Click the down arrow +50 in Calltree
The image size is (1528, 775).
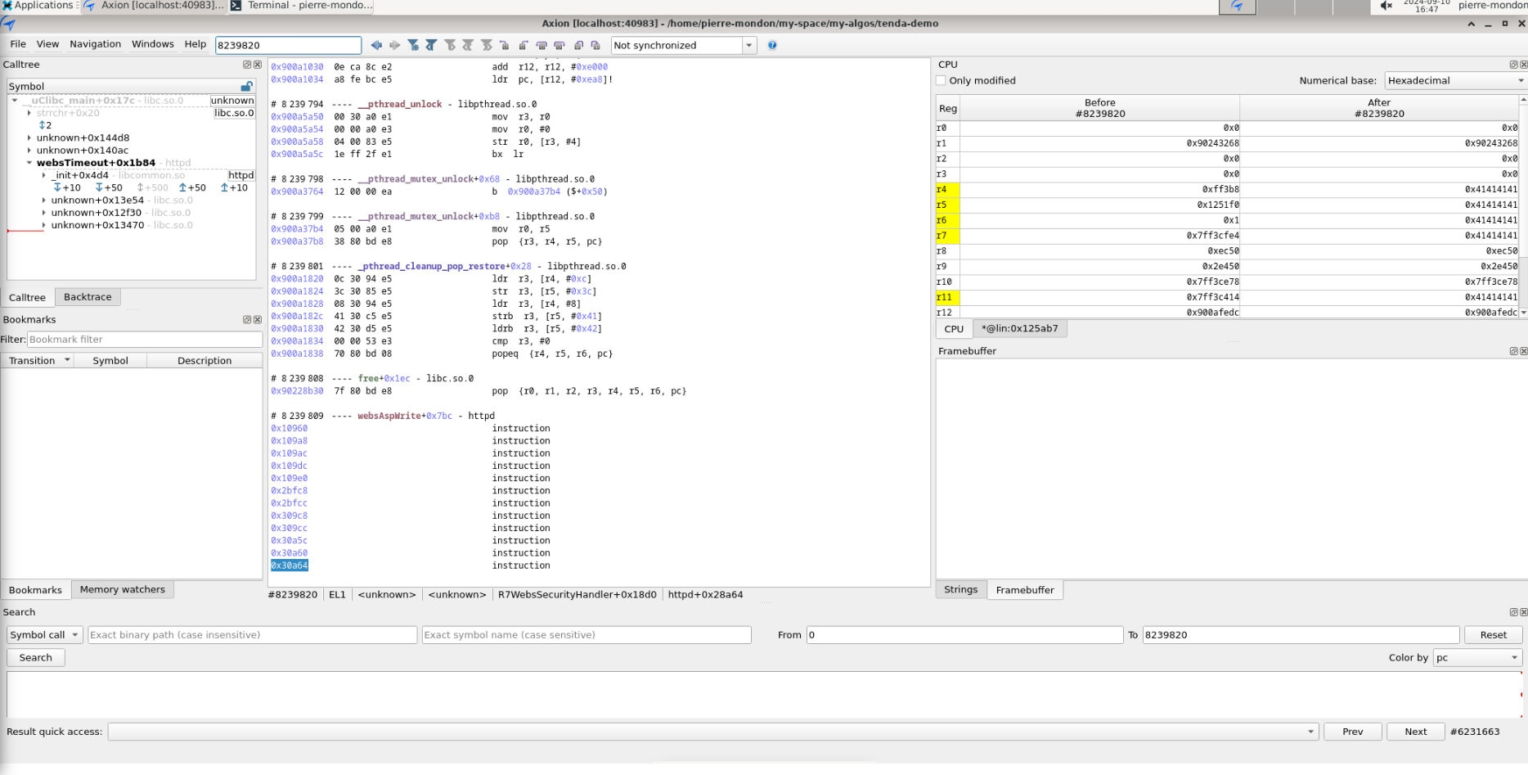coord(108,187)
